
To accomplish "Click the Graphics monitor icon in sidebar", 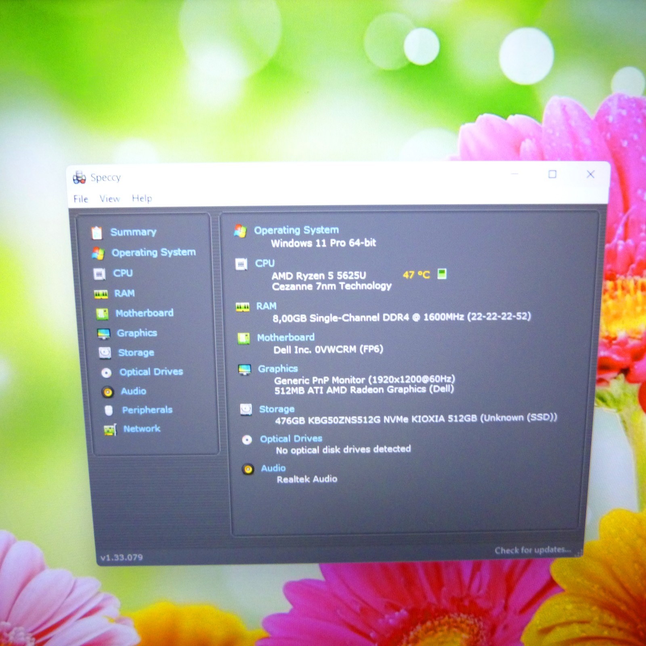I will [x=104, y=334].
